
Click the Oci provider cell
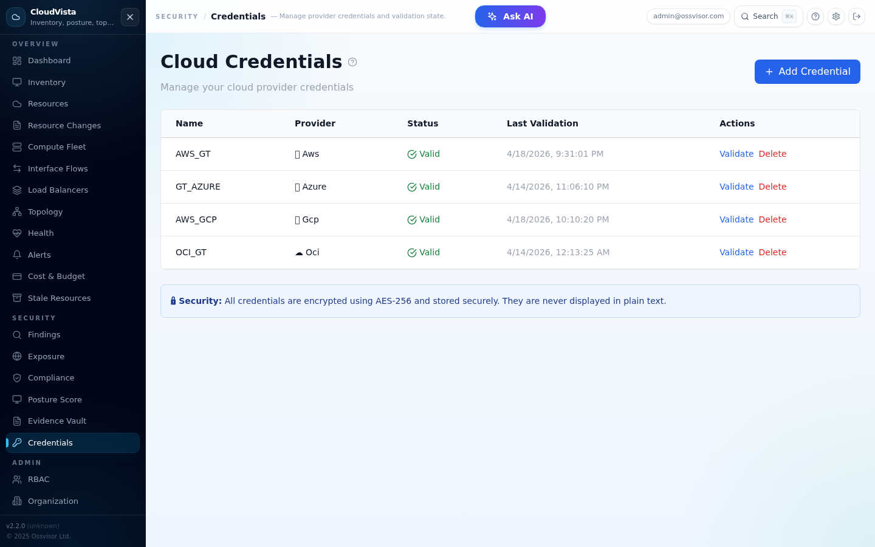tap(307, 252)
